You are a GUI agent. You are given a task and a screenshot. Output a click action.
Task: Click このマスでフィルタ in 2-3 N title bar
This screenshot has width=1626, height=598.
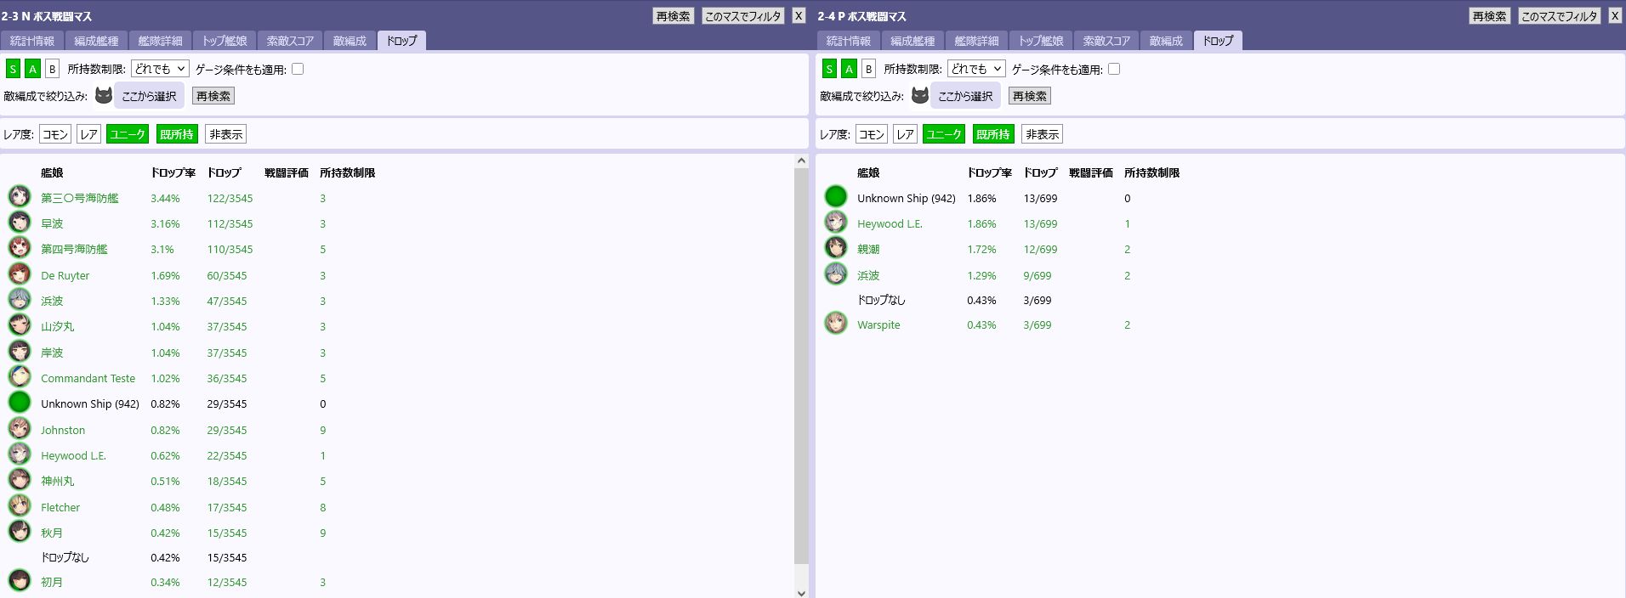point(742,16)
